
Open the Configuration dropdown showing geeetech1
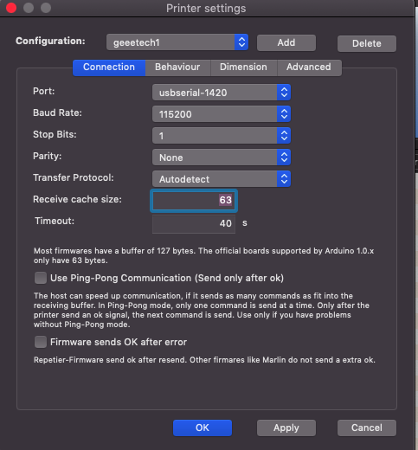pyautogui.click(x=177, y=42)
